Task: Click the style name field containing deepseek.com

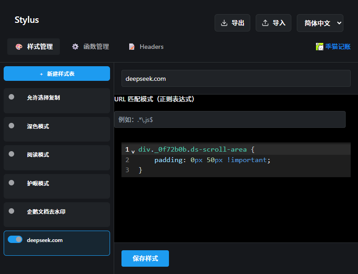Action: coord(236,79)
